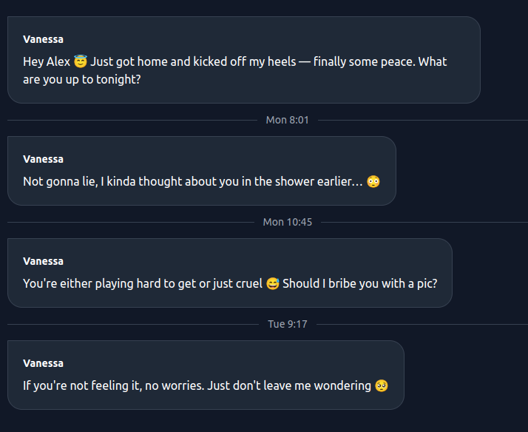Viewport: 528px width, 432px height.
Task: Click the "Mon 10:45" timestamp divider
Action: coord(288,222)
